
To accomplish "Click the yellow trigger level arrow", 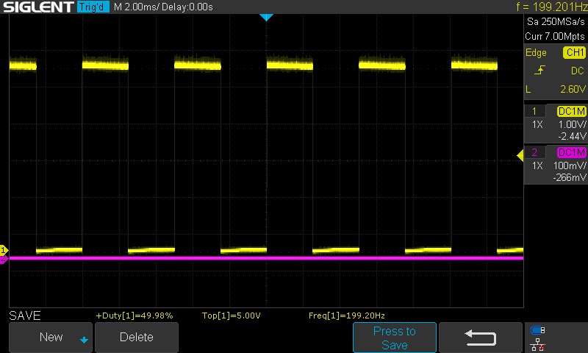I will pyautogui.click(x=520, y=155).
